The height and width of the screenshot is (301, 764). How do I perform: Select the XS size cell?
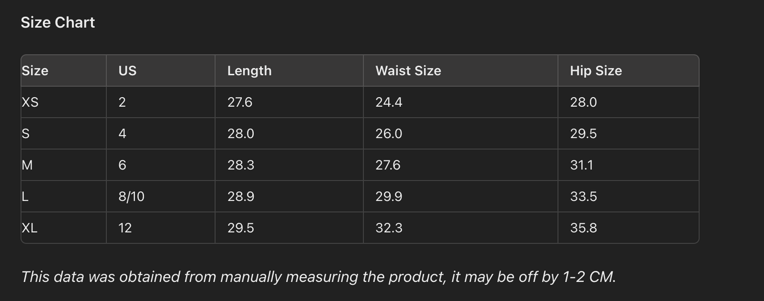click(x=30, y=102)
